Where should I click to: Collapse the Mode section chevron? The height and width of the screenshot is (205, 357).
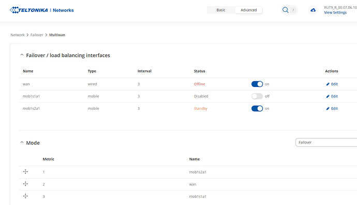pyautogui.click(x=22, y=142)
